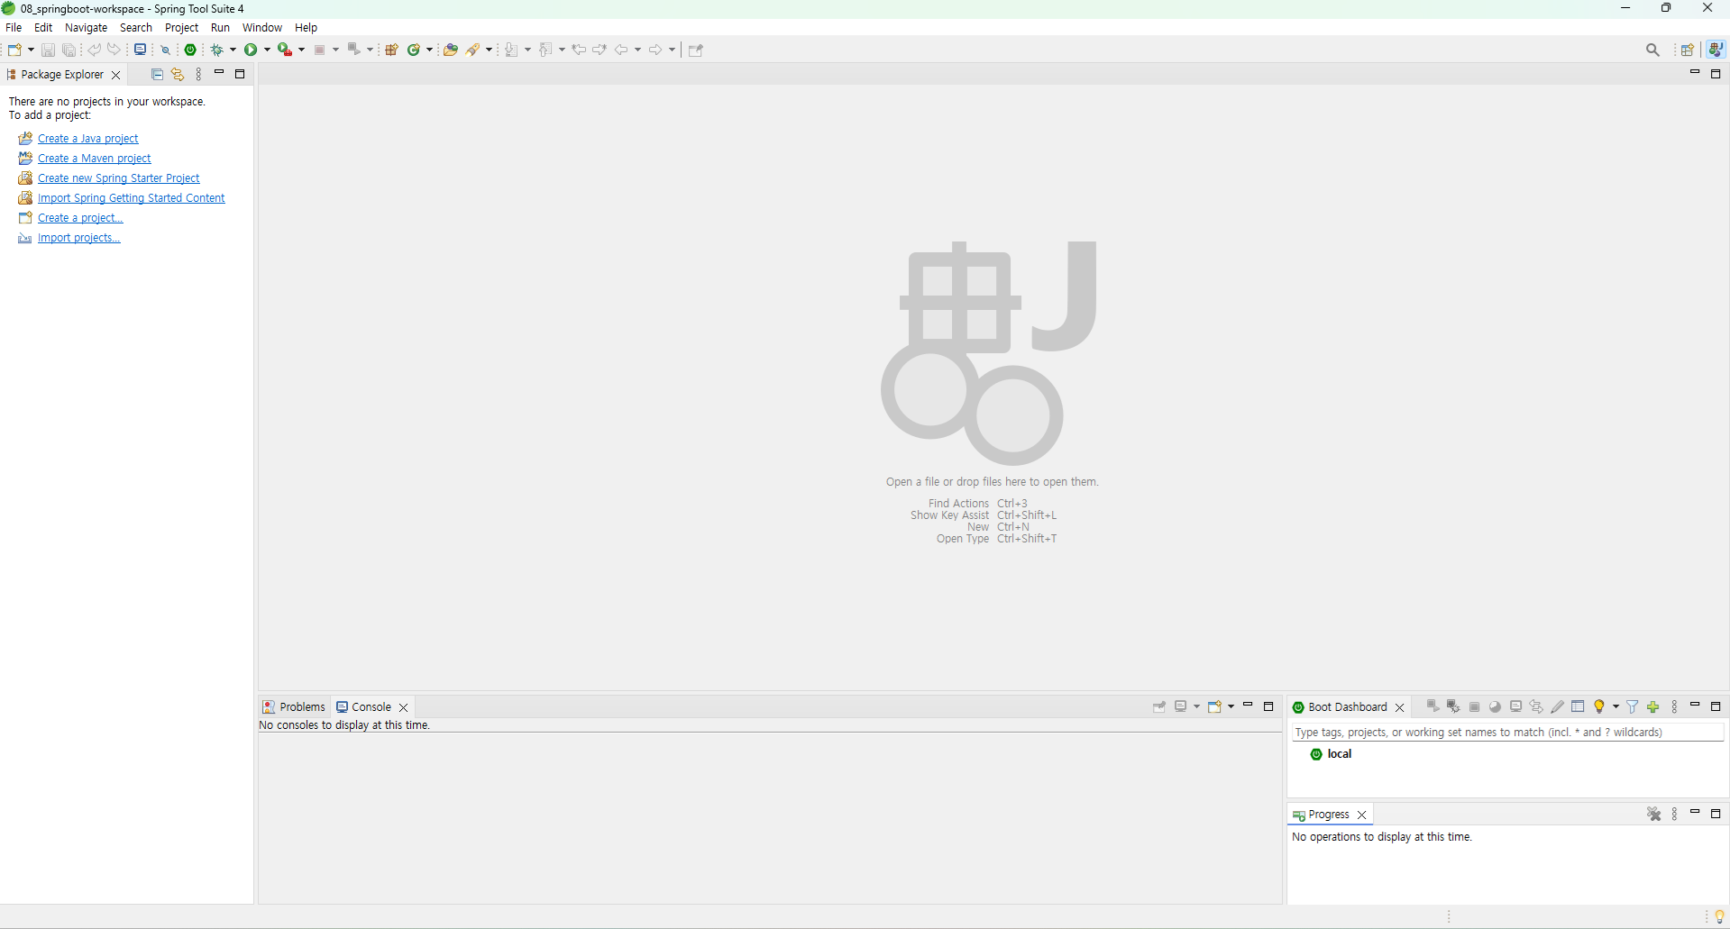Open the Package Explorer View Menu

198,74
